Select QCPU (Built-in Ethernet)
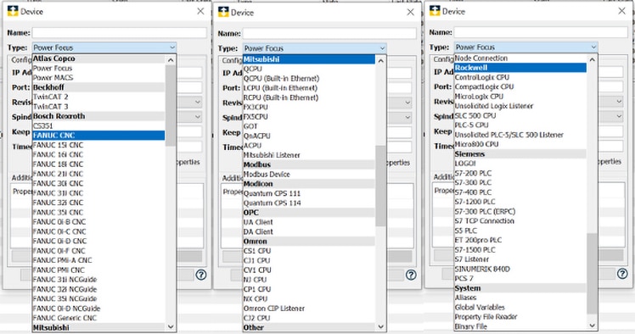 click(281, 79)
